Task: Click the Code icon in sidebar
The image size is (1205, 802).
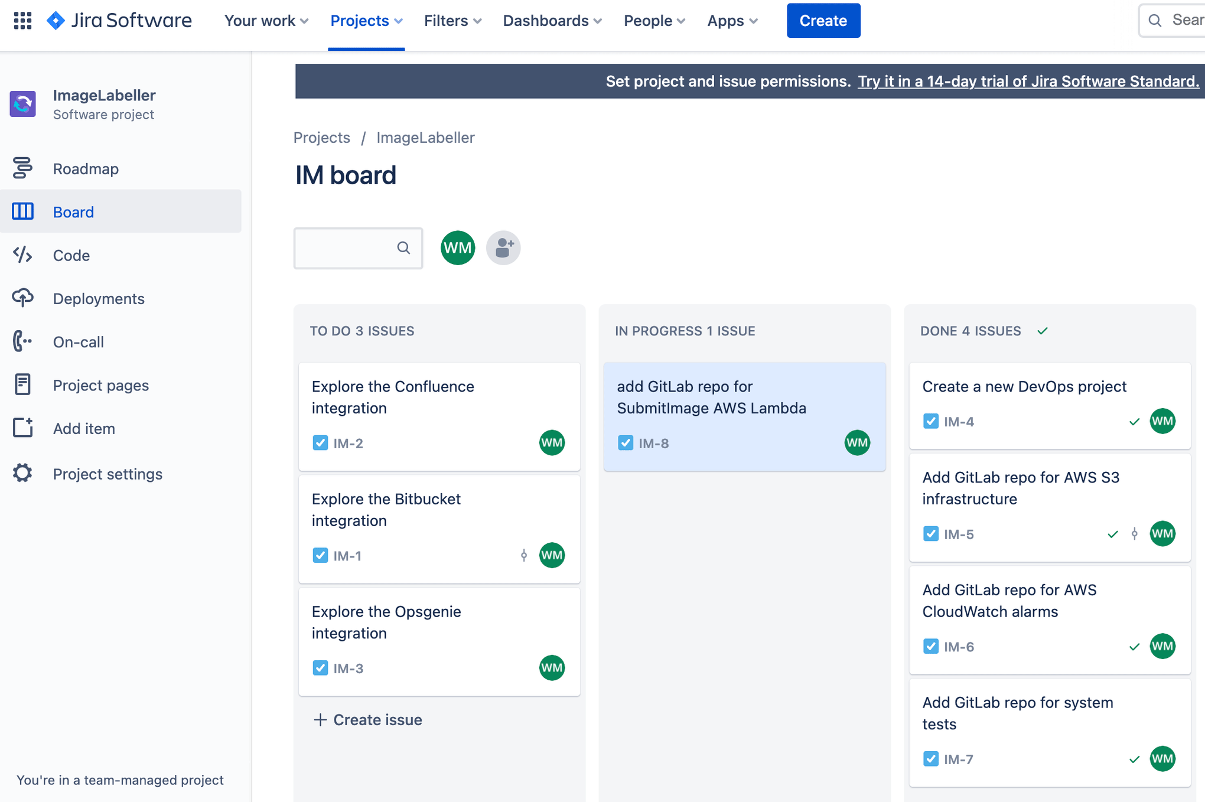Action: pos(21,254)
